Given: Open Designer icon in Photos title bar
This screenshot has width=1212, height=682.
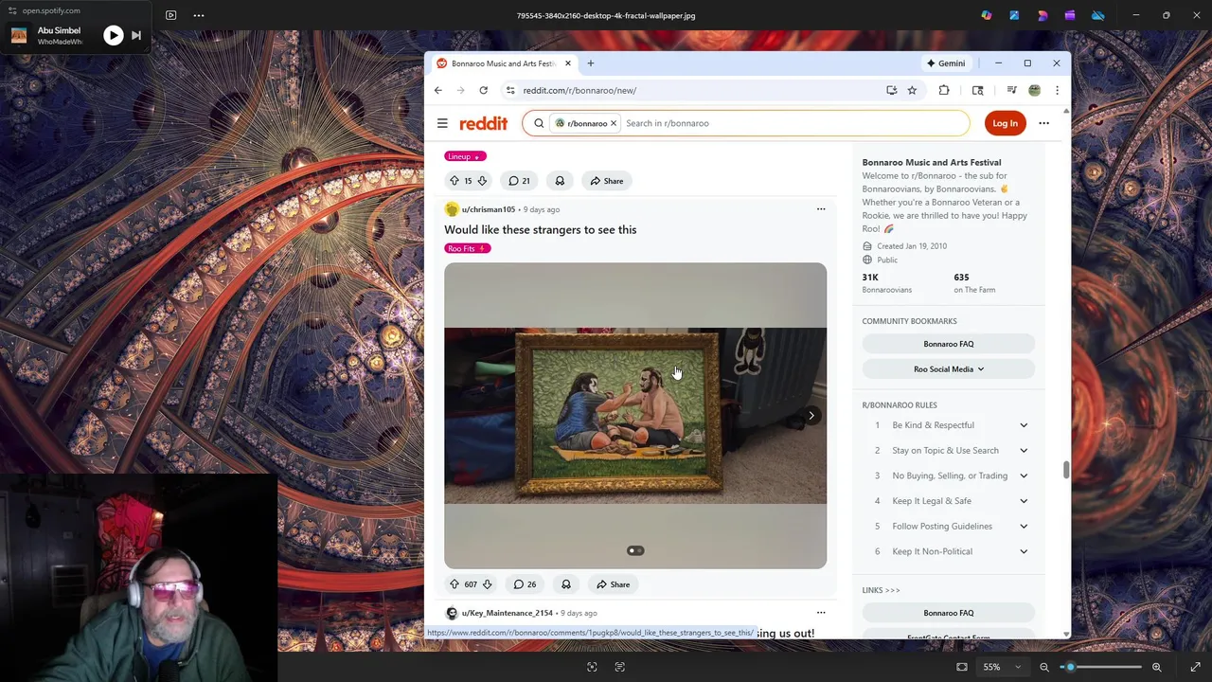Looking at the screenshot, I should click(1043, 15).
